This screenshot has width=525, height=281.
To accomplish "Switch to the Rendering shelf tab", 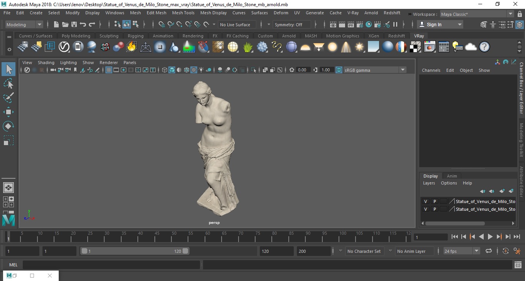I will 193,36.
